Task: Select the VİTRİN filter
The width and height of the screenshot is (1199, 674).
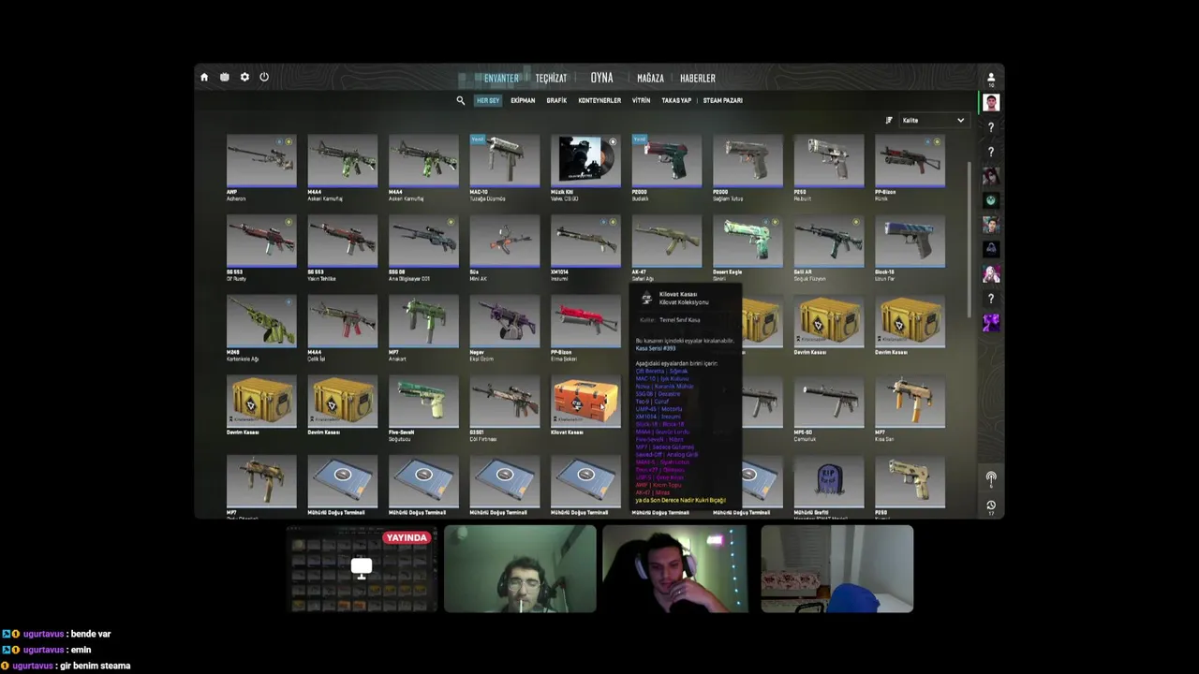Action: (x=642, y=100)
